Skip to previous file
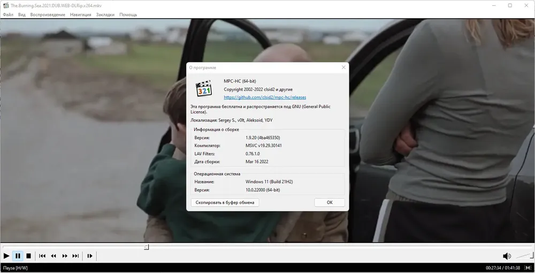Screen dimensions: 535x273 pyautogui.click(x=42, y=256)
